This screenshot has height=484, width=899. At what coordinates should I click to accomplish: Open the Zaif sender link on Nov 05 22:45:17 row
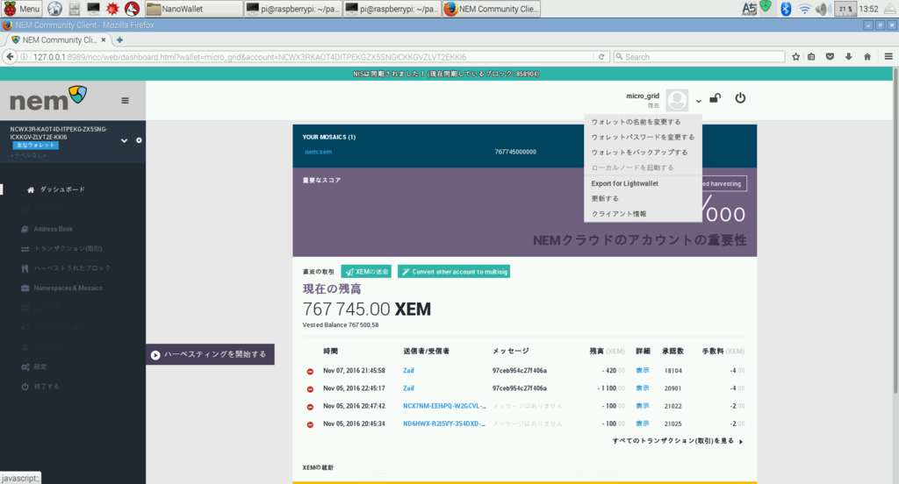click(408, 388)
